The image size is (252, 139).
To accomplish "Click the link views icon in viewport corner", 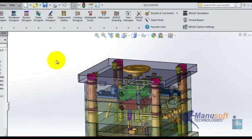I will point(240,34).
